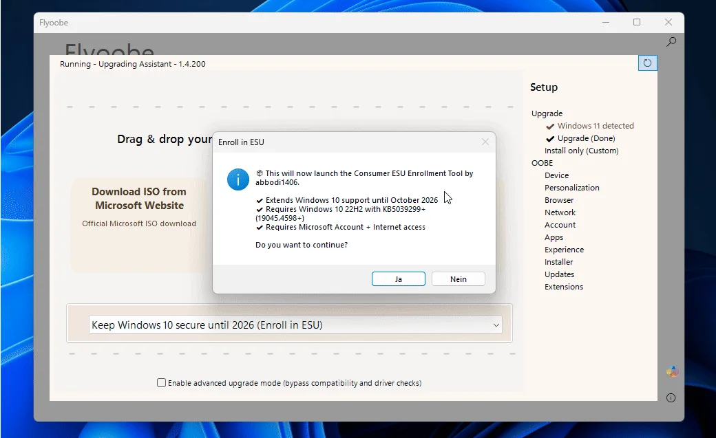Open the info circle icon at bottom right
The height and width of the screenshot is (438, 716).
point(671,398)
